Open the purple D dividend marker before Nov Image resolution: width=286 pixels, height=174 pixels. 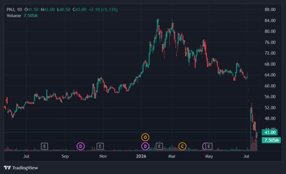click(81, 146)
